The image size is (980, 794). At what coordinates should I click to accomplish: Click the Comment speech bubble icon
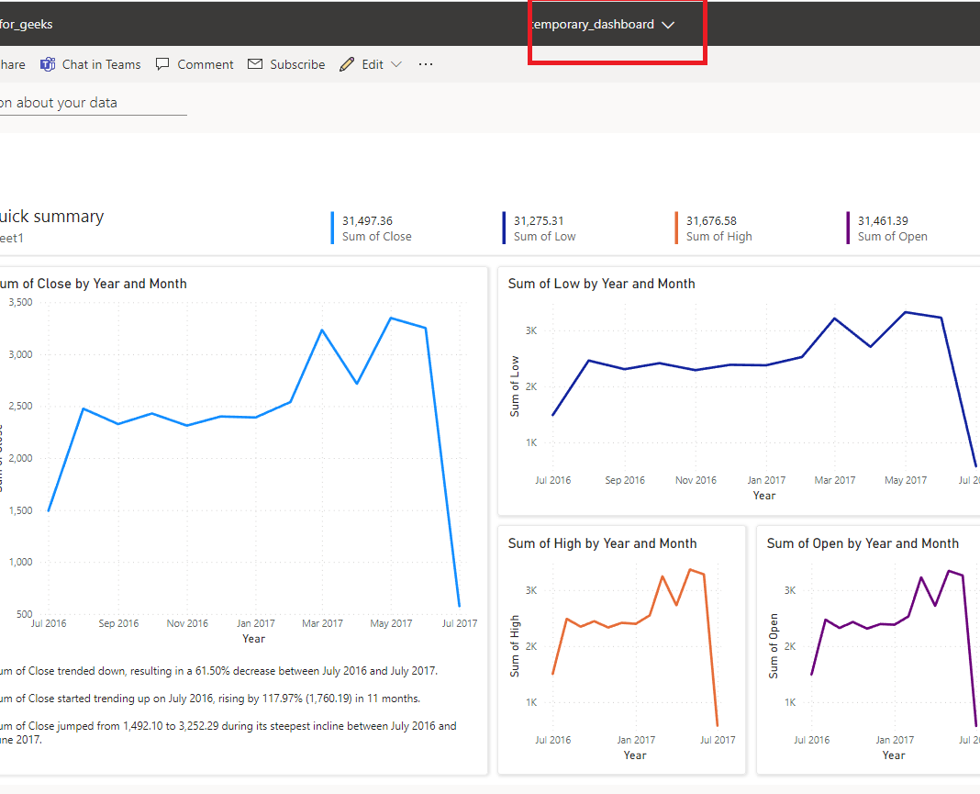coord(162,64)
